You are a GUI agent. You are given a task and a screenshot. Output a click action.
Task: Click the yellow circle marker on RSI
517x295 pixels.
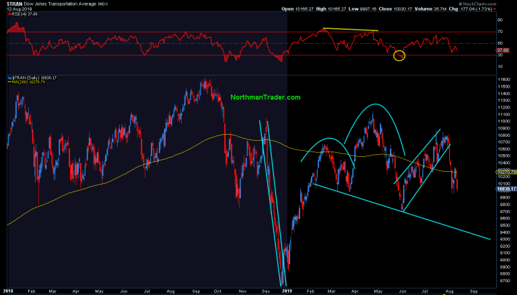coord(399,55)
